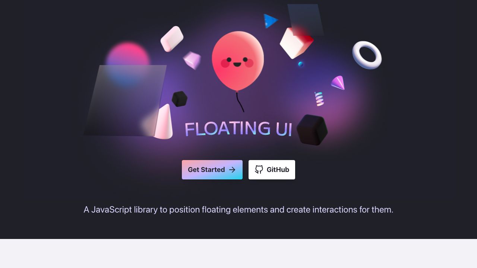
Task: Click the pink-blue gradient sphere
Action: click(x=128, y=63)
